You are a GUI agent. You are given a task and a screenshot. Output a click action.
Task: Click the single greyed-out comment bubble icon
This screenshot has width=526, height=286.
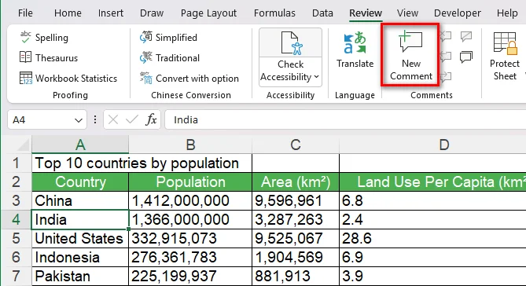pos(466,36)
